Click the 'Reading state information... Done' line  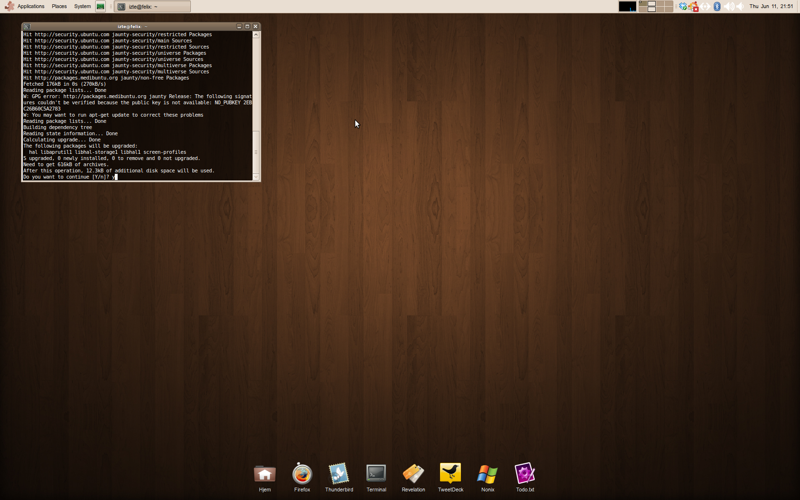pyautogui.click(x=70, y=134)
